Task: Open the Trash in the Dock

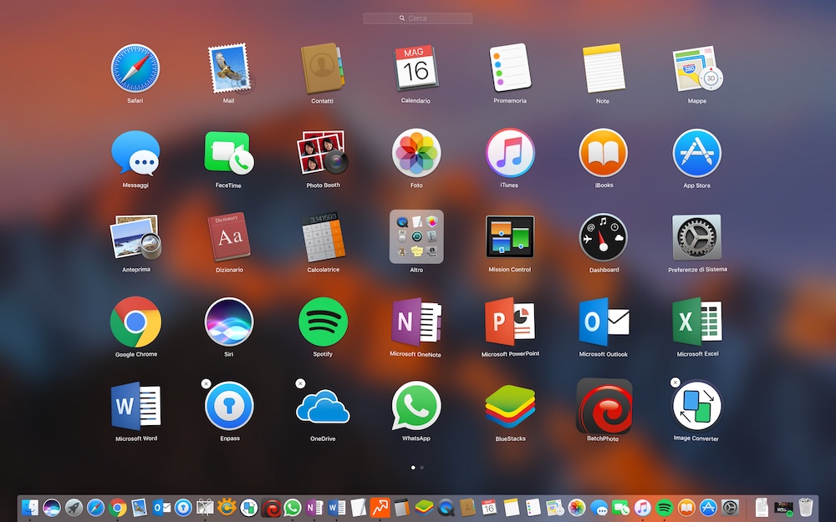Action: [x=806, y=508]
